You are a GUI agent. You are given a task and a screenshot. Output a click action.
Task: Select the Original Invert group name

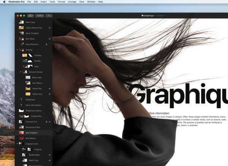(x=32, y=144)
